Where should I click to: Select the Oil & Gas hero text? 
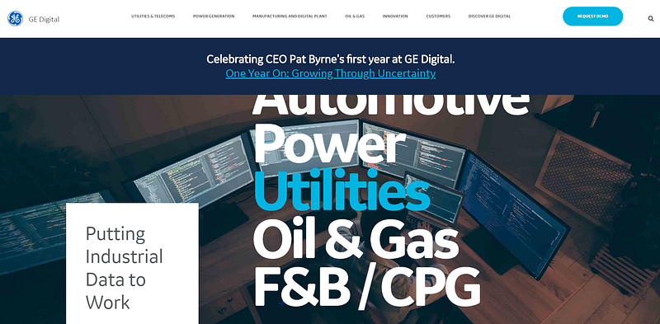pos(356,237)
